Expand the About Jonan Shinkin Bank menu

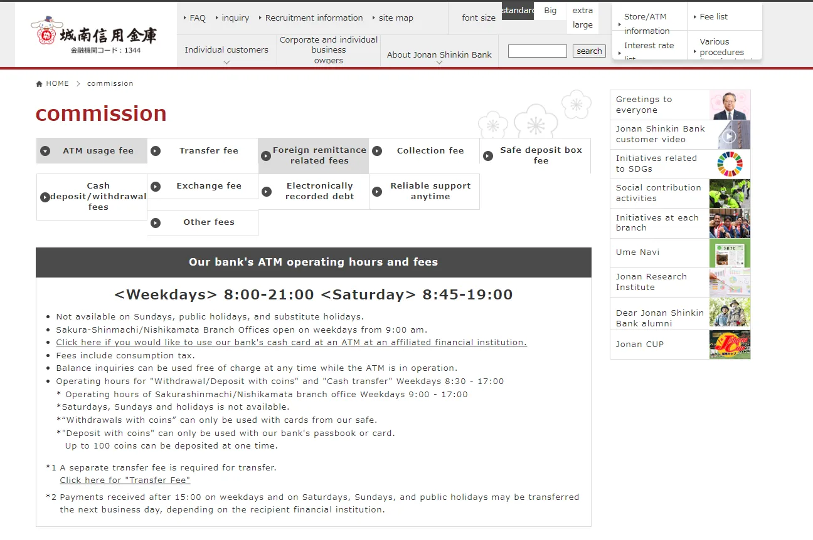(x=439, y=55)
